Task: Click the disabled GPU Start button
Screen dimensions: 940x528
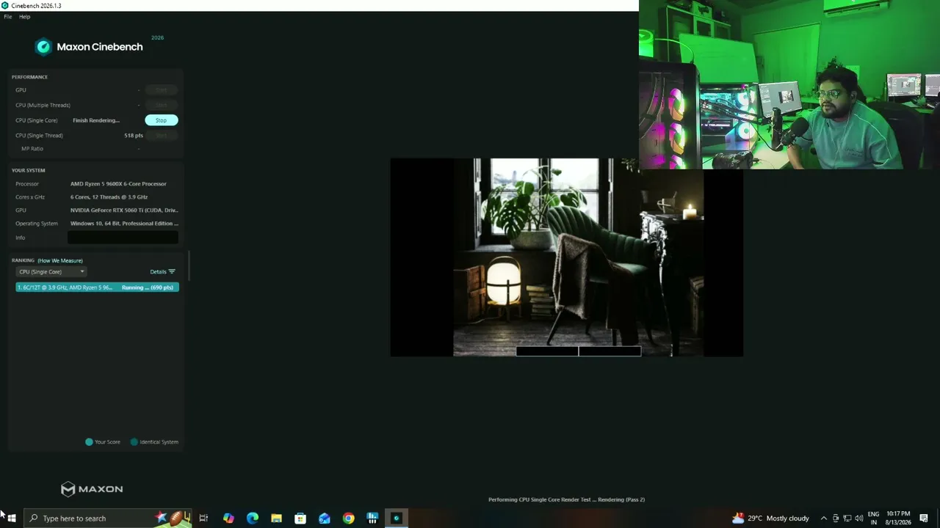Action: (x=161, y=90)
